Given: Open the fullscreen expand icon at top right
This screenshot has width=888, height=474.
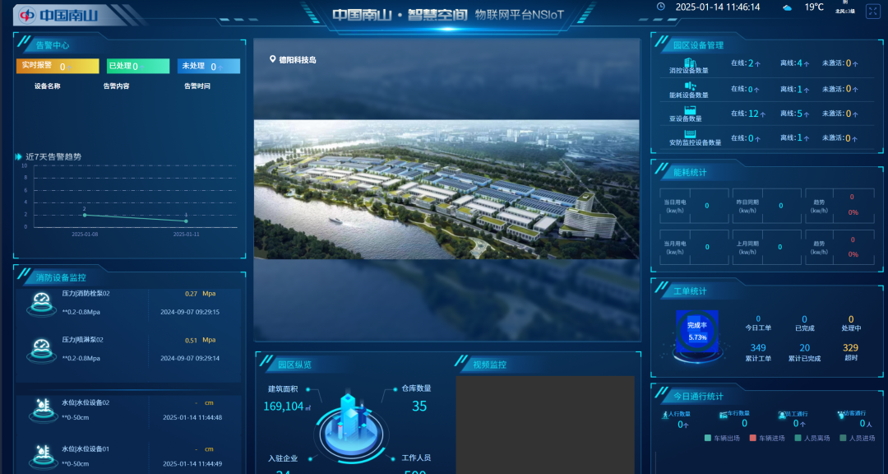Looking at the screenshot, I should tap(873, 11).
